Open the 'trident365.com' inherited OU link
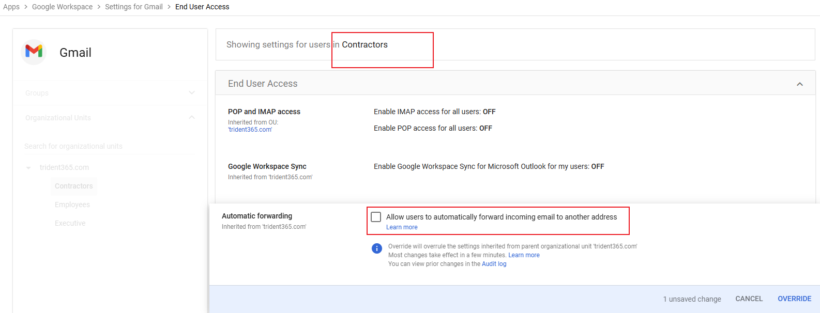The height and width of the screenshot is (313, 820). coord(250,130)
